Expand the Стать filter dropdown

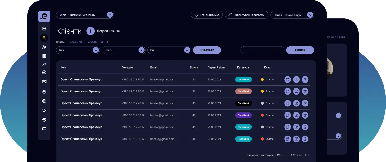(x=141, y=50)
